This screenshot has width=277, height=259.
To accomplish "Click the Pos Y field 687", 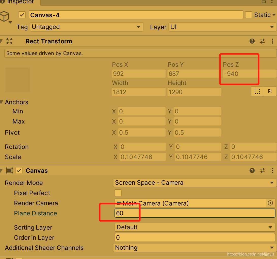I will (x=194, y=74).
